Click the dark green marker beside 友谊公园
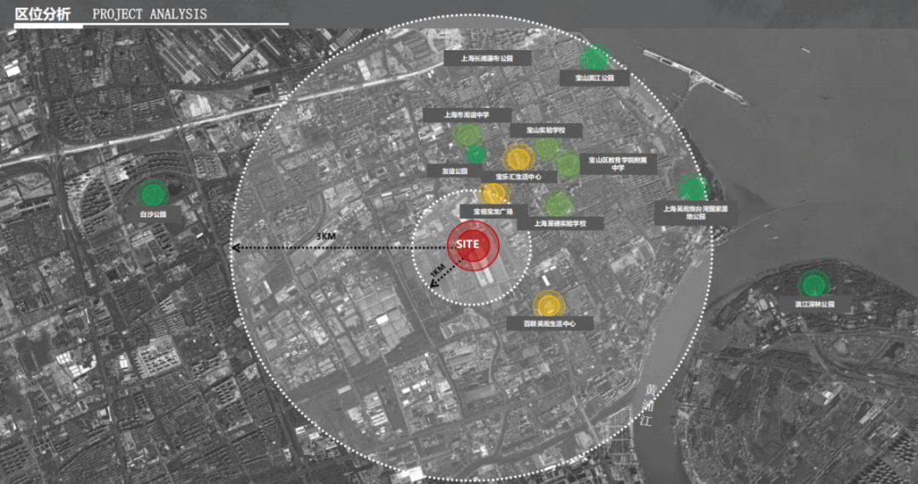918x484 pixels. (476, 154)
